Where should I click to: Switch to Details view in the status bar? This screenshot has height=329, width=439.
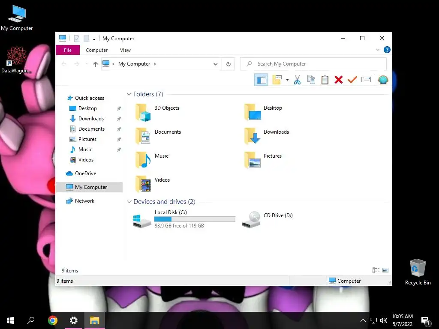click(x=376, y=270)
